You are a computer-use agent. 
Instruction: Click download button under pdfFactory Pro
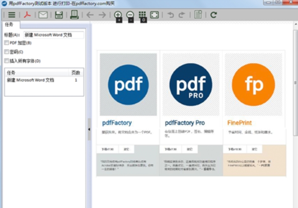pyautogui.click(x=171, y=149)
